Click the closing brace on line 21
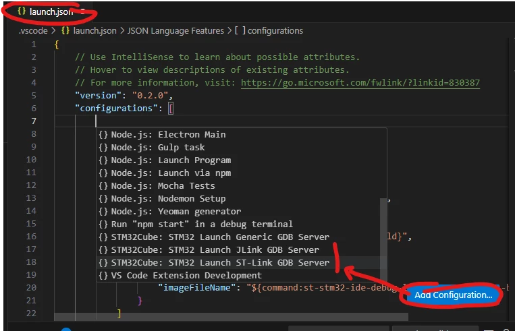 [x=140, y=301]
